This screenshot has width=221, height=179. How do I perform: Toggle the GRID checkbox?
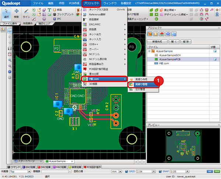click(127, 171)
